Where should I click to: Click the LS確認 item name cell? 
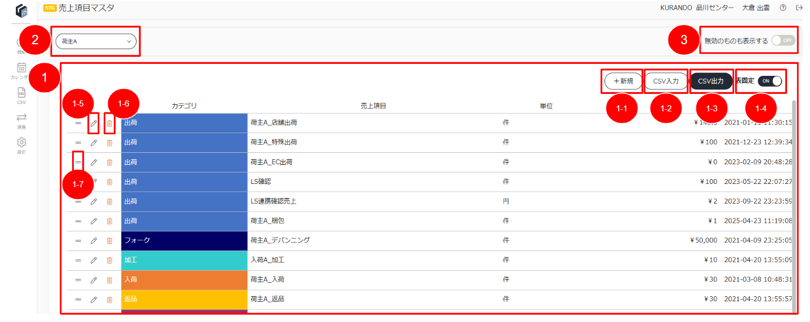click(262, 182)
